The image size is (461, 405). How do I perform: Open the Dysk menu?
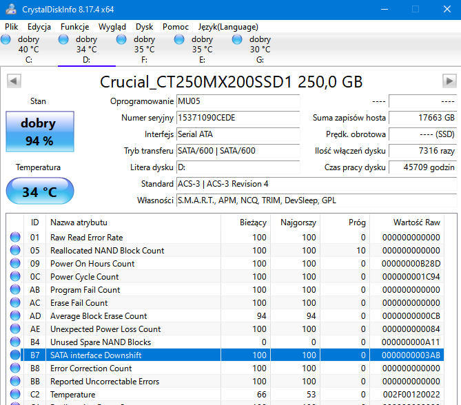click(144, 27)
